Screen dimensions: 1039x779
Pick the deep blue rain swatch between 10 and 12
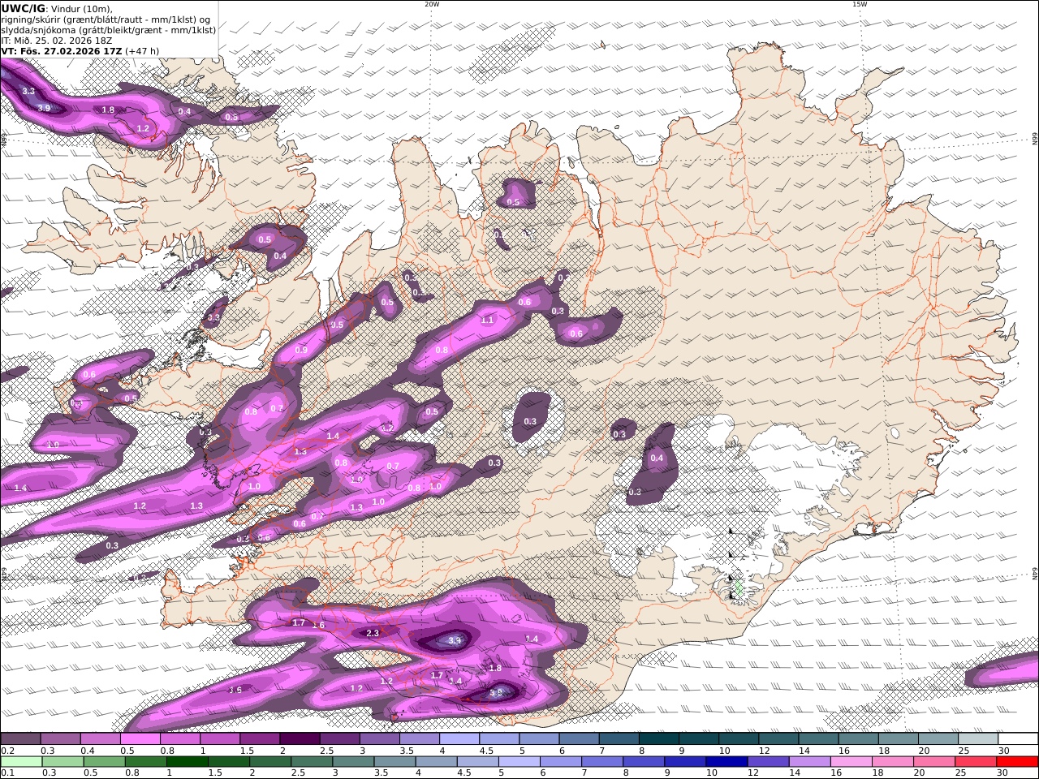726,762
